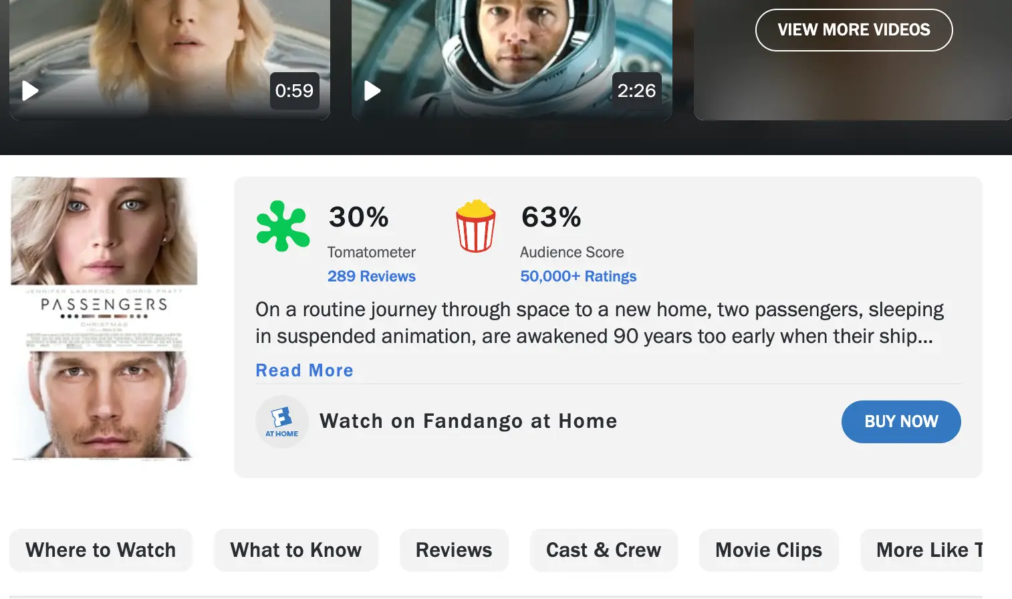Screen dimensions: 1012x599
Task: View the 50,000+ Ratings link
Action: coord(578,275)
